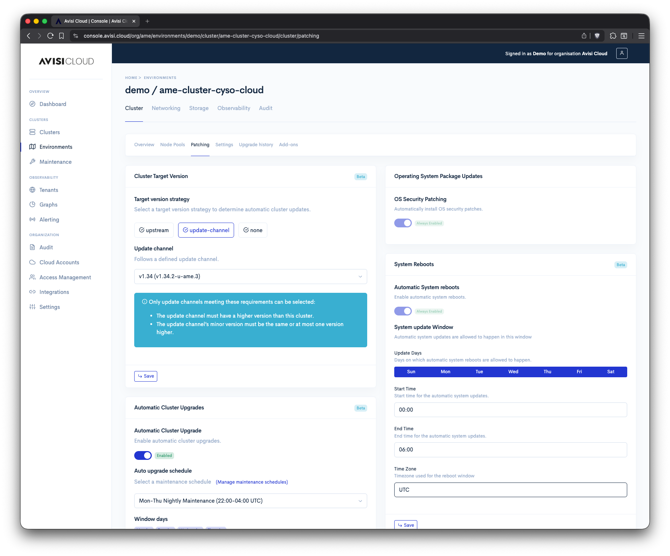Select Alerting in the sidebar

49,219
